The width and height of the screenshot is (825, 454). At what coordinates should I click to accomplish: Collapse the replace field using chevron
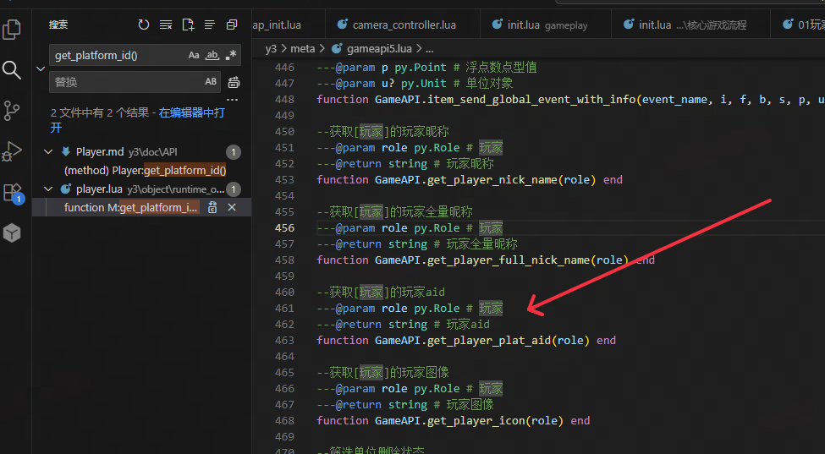coord(41,68)
